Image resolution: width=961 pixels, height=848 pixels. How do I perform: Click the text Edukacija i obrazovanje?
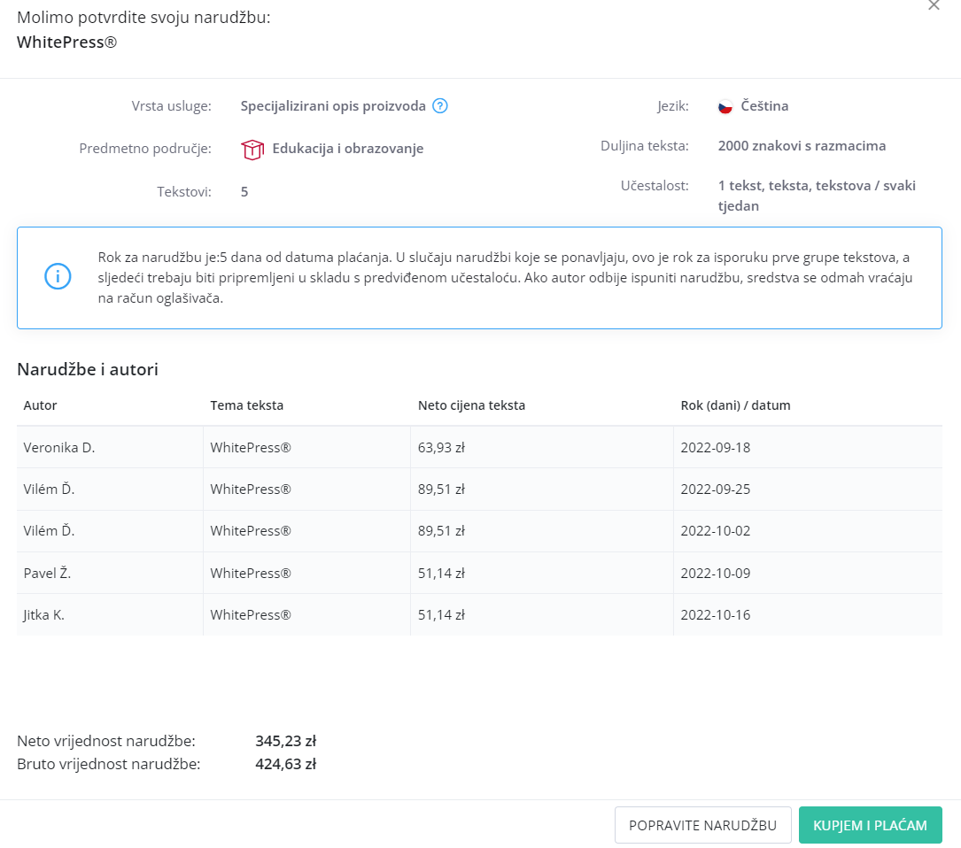(347, 149)
